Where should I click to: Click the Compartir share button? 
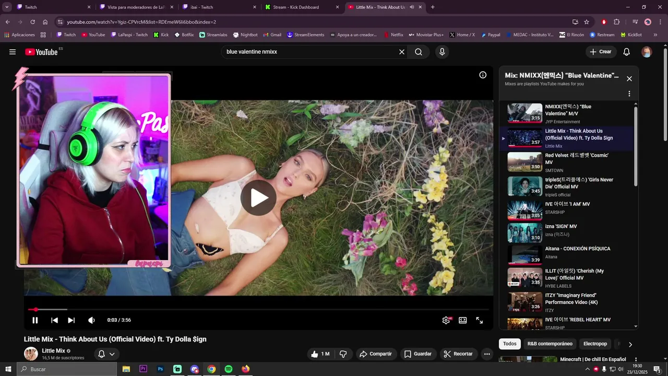click(376, 354)
